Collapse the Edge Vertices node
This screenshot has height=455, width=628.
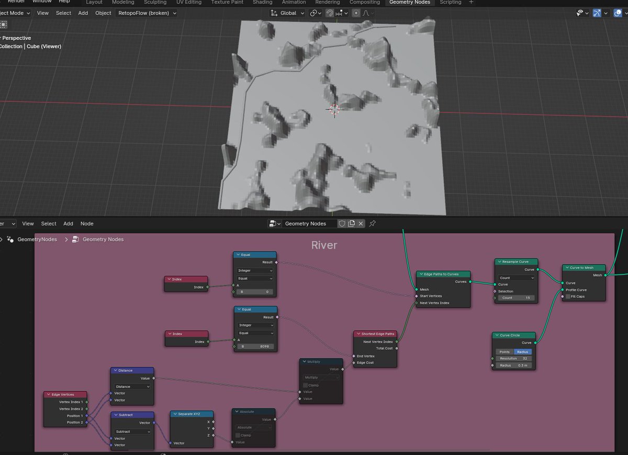pos(48,395)
